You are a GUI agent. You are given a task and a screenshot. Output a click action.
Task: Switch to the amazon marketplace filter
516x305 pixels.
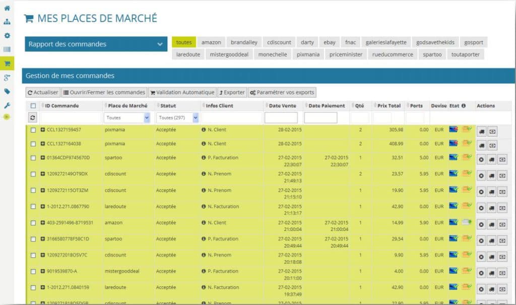tap(211, 42)
